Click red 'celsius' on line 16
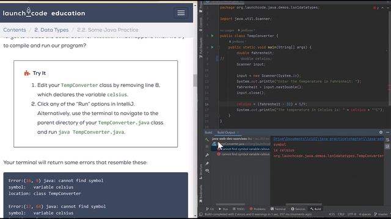391x219 pixels. [x=244, y=104]
